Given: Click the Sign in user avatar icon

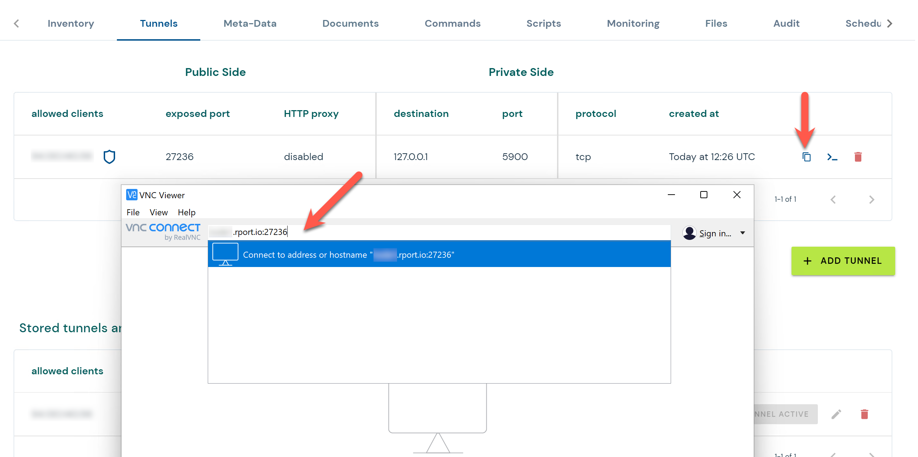Looking at the screenshot, I should [x=689, y=233].
